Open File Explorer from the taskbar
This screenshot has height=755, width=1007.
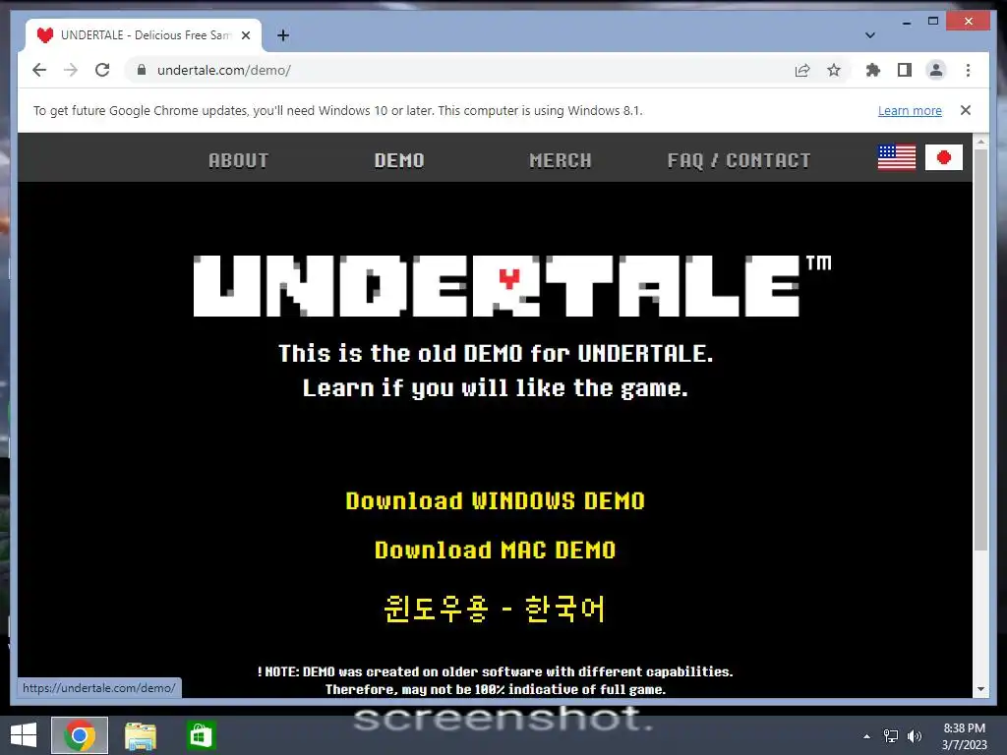tap(140, 735)
